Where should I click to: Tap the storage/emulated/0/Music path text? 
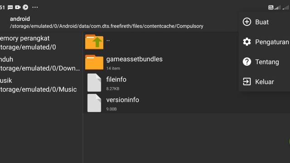coord(38,90)
